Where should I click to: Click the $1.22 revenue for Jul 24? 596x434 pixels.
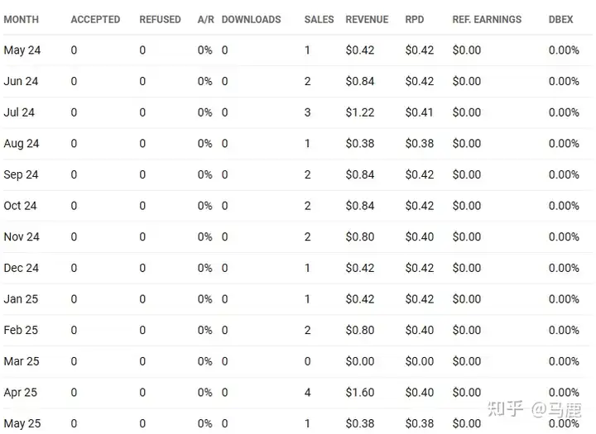click(360, 112)
